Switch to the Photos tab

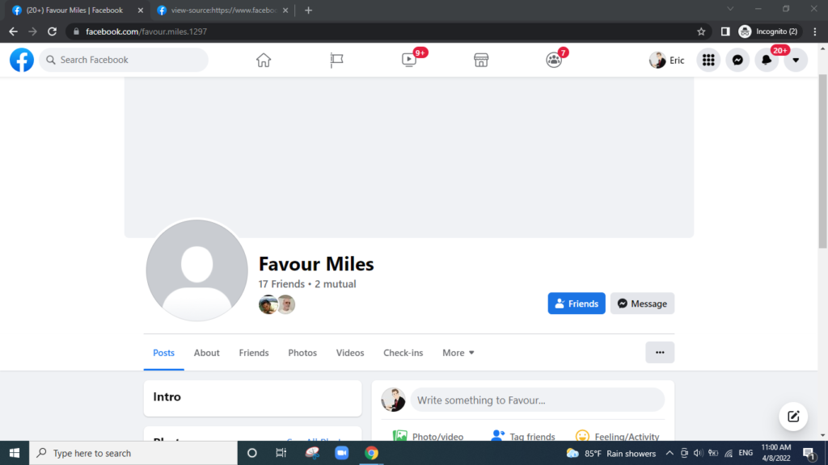pyautogui.click(x=302, y=353)
